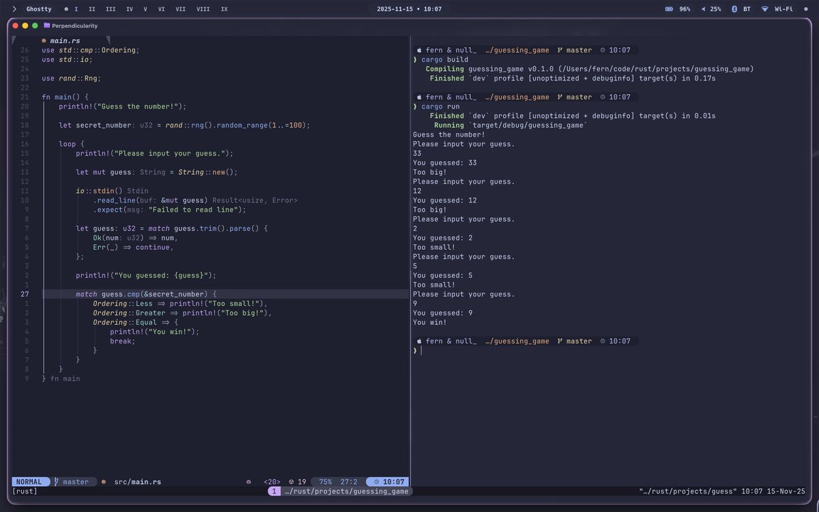Switch to workspace V

pos(145,10)
